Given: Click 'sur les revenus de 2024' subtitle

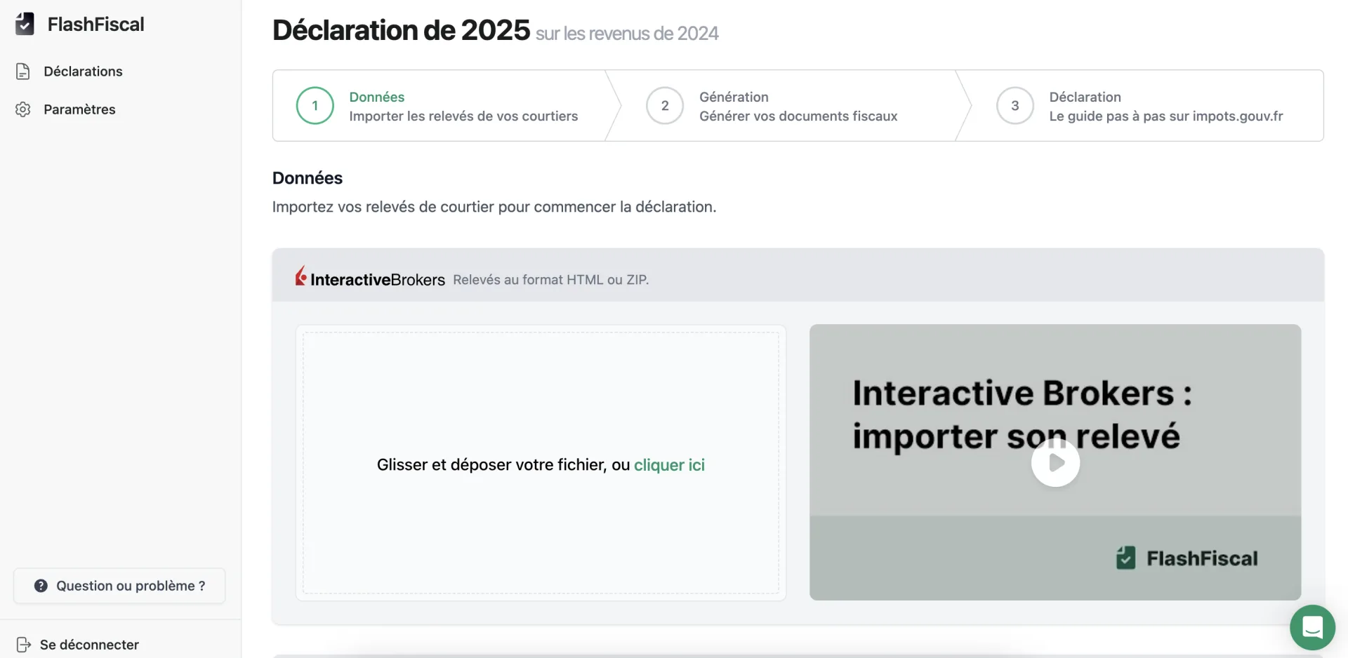Looking at the screenshot, I should (x=627, y=34).
